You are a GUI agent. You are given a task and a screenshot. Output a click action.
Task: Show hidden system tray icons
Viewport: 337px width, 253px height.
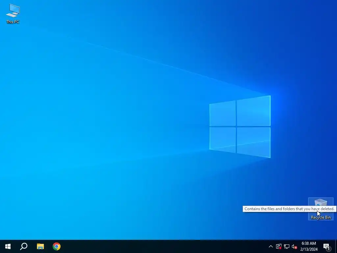[271, 246]
